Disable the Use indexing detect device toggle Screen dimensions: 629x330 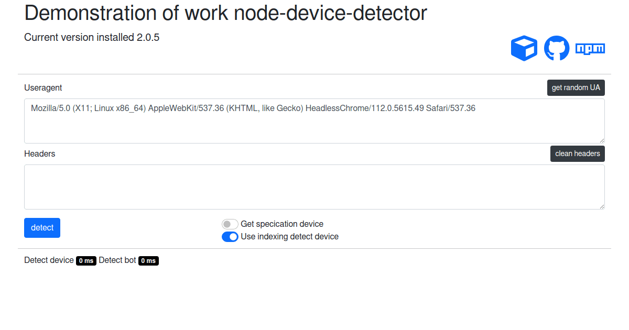pyautogui.click(x=230, y=236)
